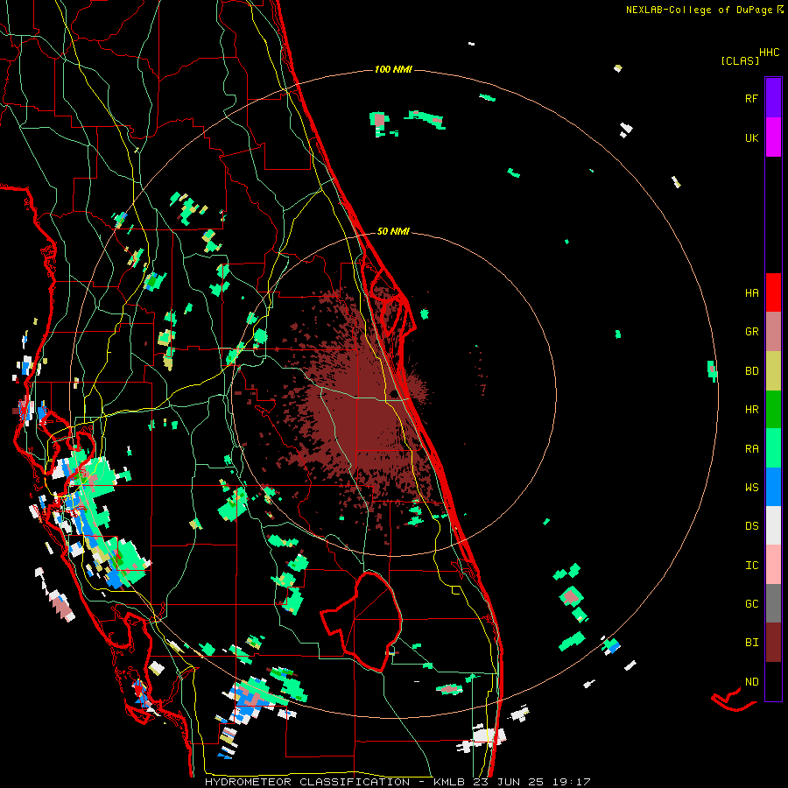Click the 'GC' legend label
788x788 pixels.
[x=751, y=604]
